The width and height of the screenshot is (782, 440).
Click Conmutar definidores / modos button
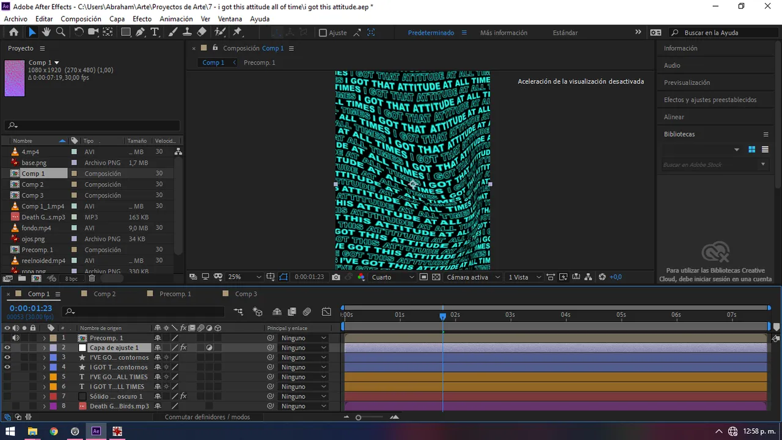(x=207, y=417)
